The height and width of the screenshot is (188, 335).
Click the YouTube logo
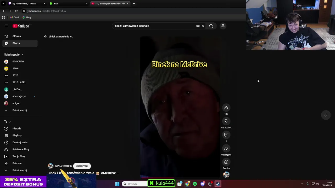click(x=21, y=26)
